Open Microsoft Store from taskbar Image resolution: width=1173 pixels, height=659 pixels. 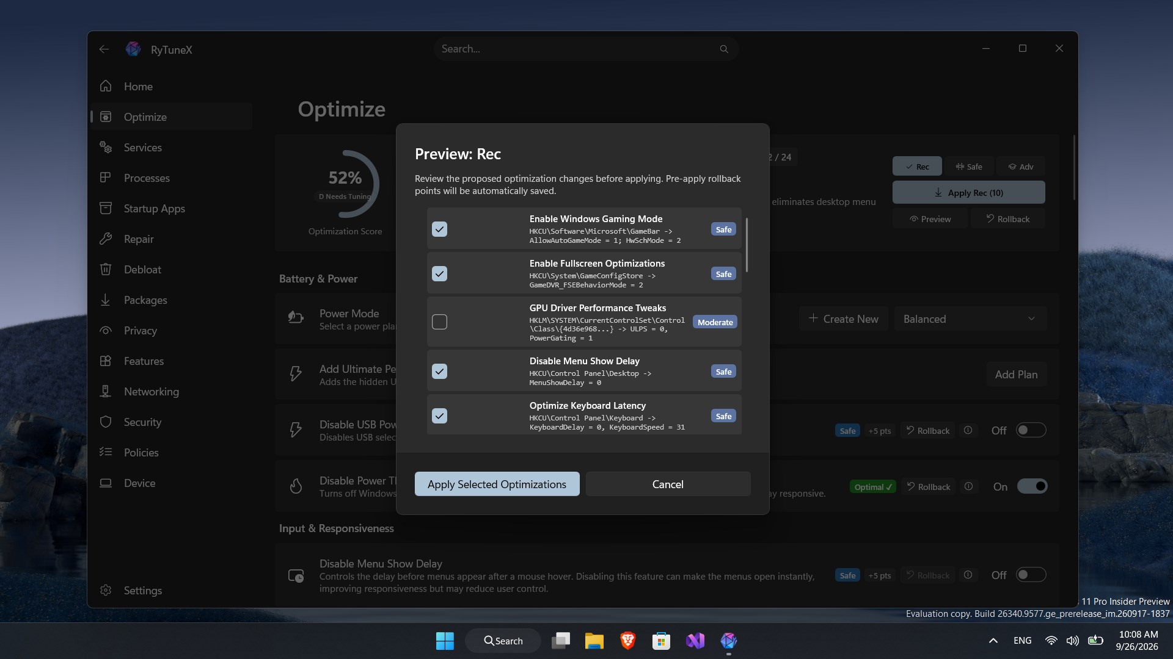(661, 641)
